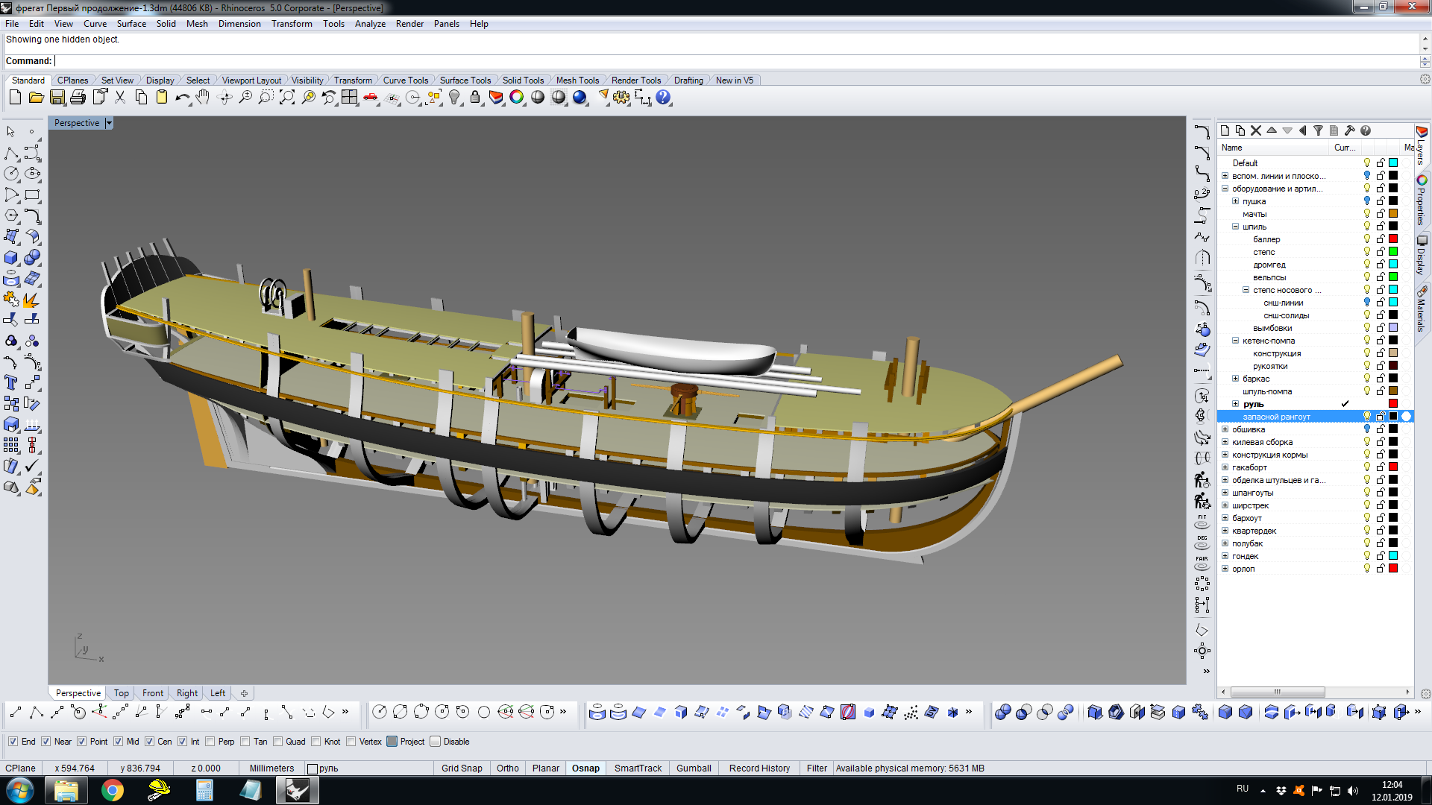Expand the баркас layer
The height and width of the screenshot is (805, 1432).
1235,379
